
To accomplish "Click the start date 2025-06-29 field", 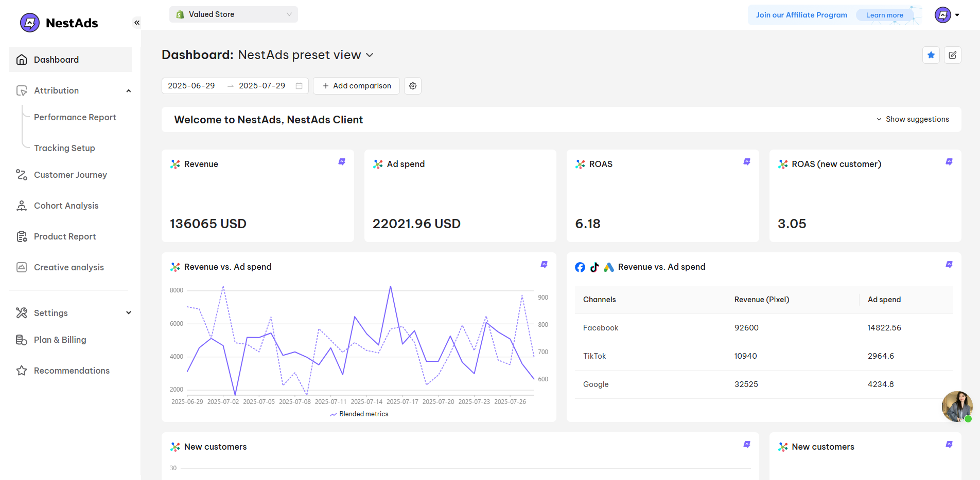I will [x=191, y=86].
